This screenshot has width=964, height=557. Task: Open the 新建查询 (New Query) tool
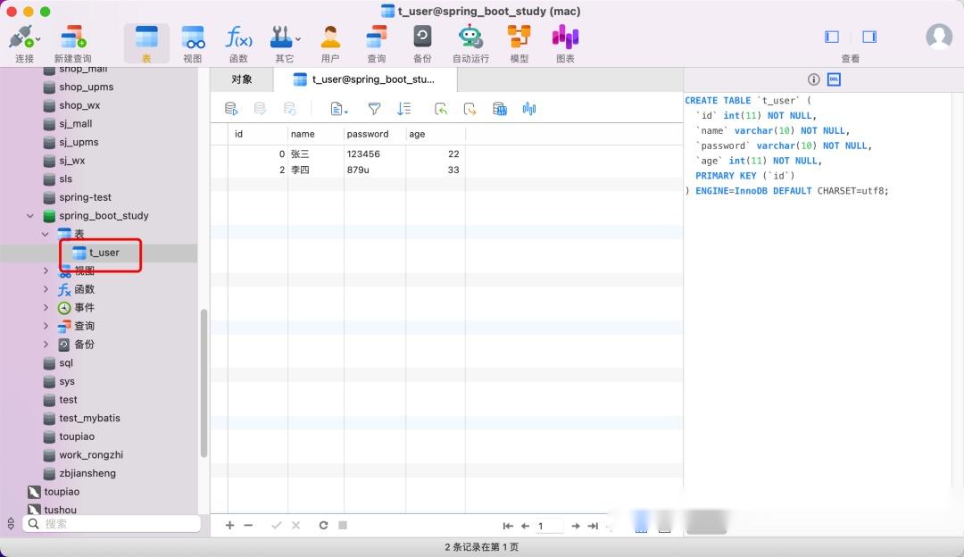[71, 40]
